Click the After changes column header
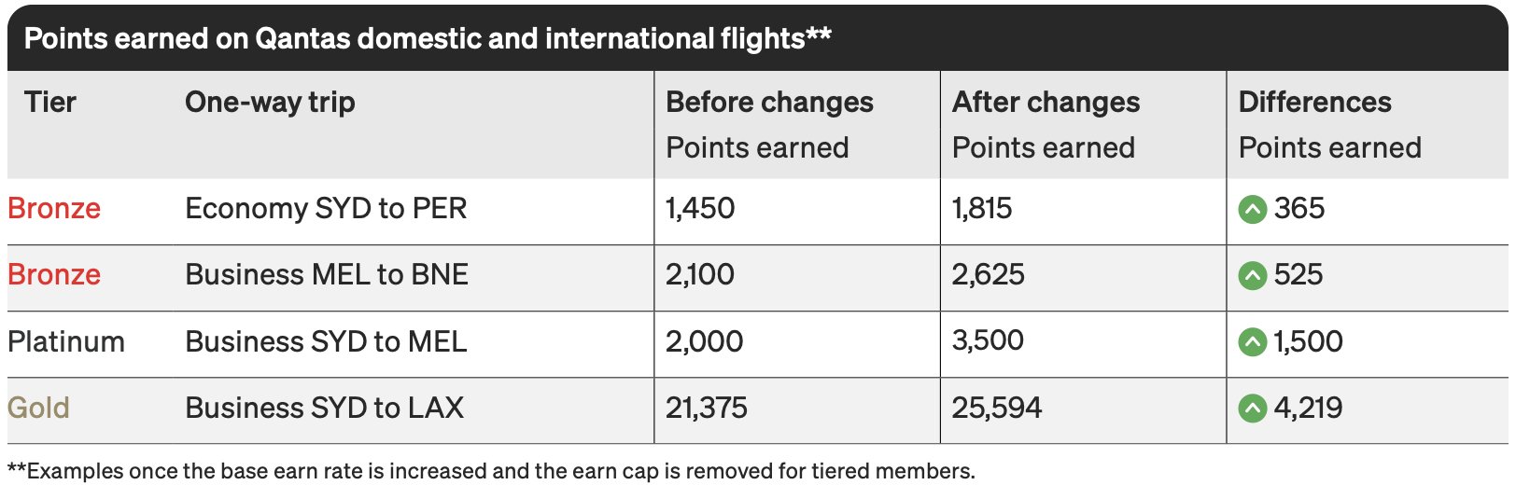 coord(1046,103)
